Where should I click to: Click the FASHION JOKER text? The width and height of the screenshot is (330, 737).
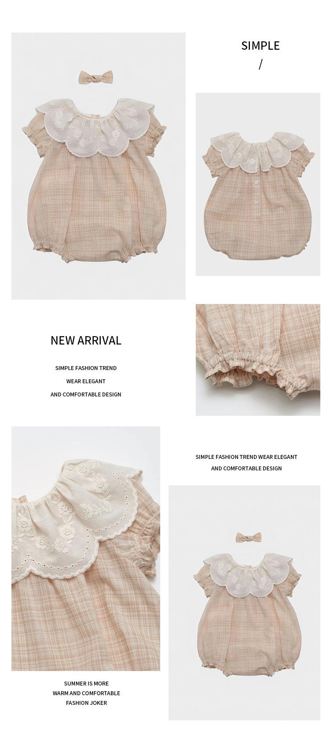86,703
